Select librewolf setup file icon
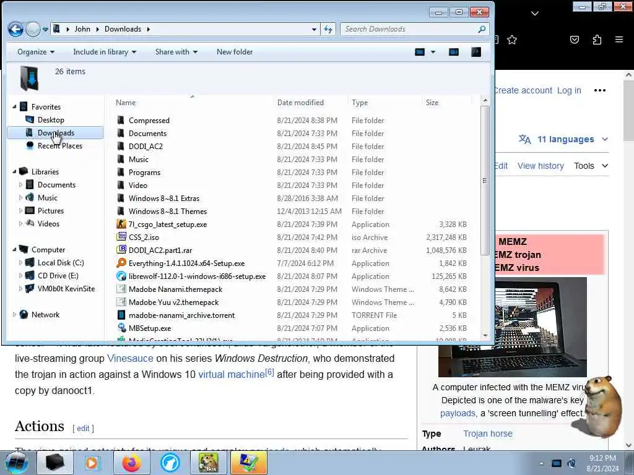 pos(121,276)
